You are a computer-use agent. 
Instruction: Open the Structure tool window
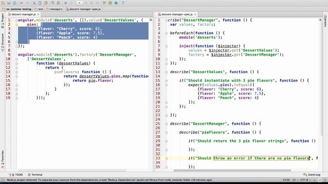[3, 42]
